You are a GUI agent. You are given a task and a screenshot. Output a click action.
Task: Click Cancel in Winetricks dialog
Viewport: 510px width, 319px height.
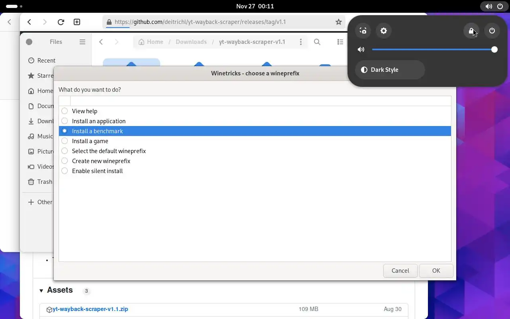[400, 271]
